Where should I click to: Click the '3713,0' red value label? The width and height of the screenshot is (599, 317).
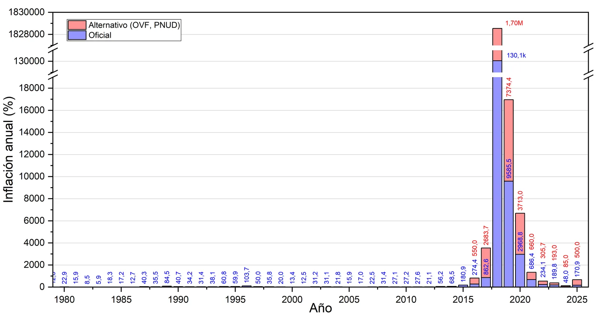coord(520,201)
